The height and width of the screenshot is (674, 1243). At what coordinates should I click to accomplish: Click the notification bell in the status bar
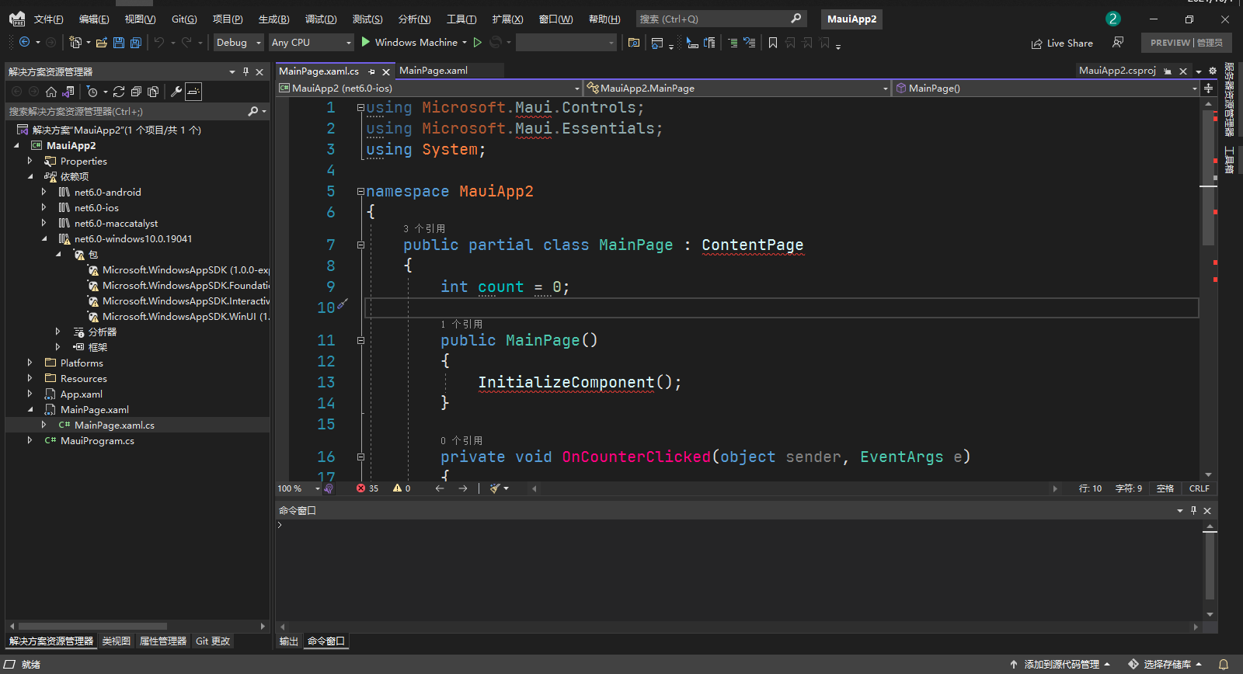tap(1224, 665)
